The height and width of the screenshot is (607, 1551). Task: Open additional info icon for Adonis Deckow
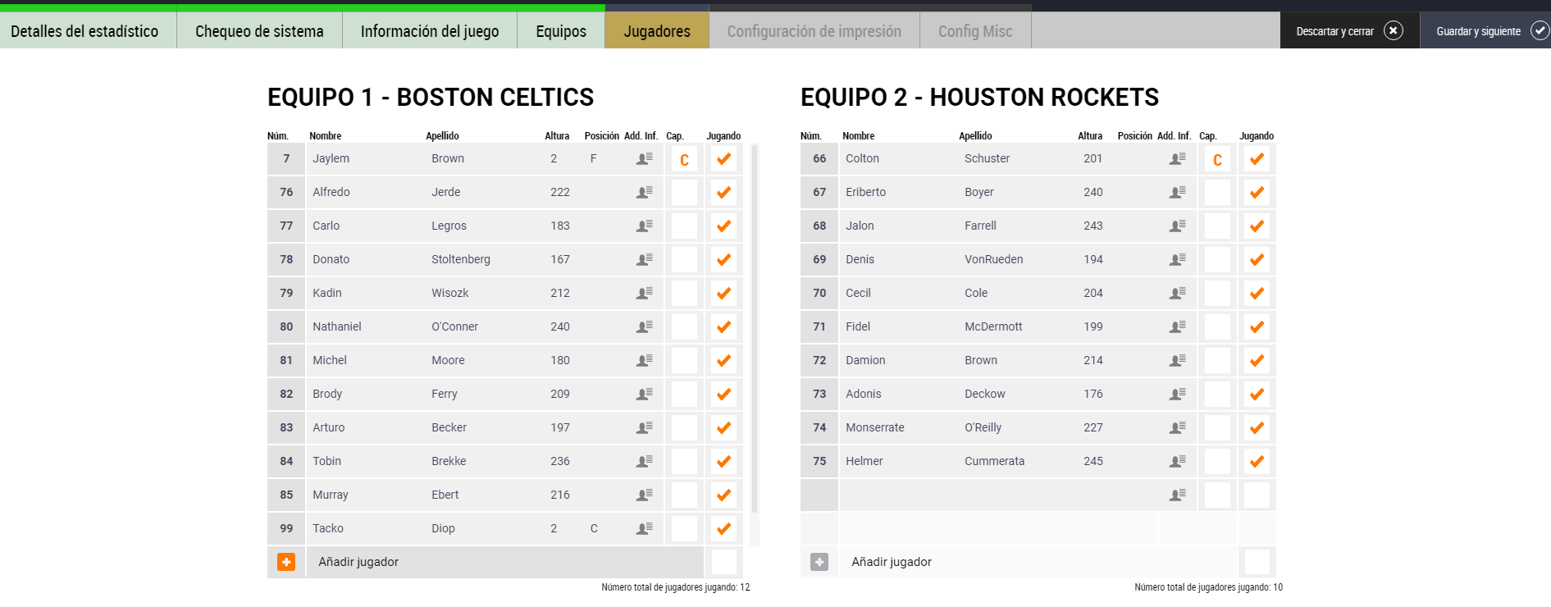click(x=1178, y=394)
